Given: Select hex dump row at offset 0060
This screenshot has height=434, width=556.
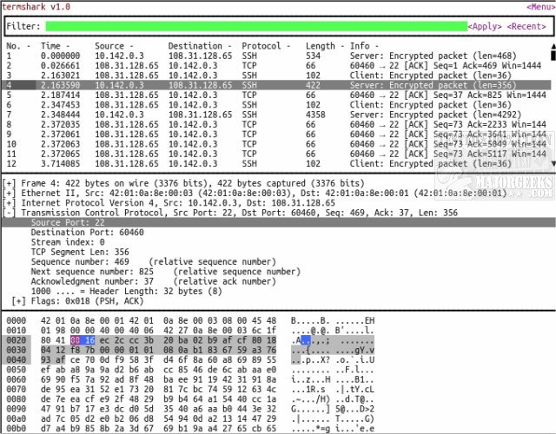Looking at the screenshot, I should tap(190, 379).
